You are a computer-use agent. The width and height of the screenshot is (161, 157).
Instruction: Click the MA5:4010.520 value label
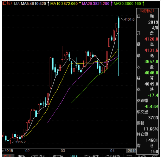click(x=33, y=4)
